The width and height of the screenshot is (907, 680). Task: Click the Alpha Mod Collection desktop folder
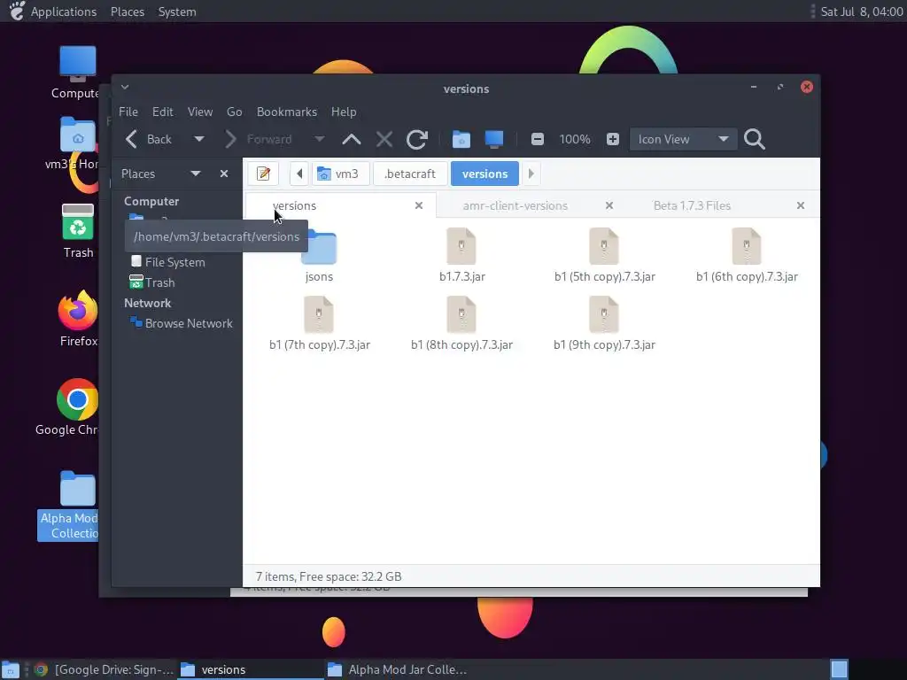[x=69, y=506]
